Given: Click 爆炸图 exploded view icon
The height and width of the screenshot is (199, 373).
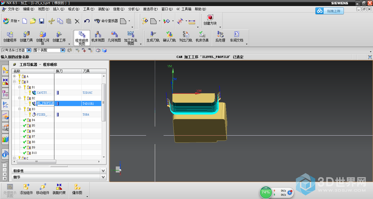Looking at the screenshot, I should [x=77, y=189].
